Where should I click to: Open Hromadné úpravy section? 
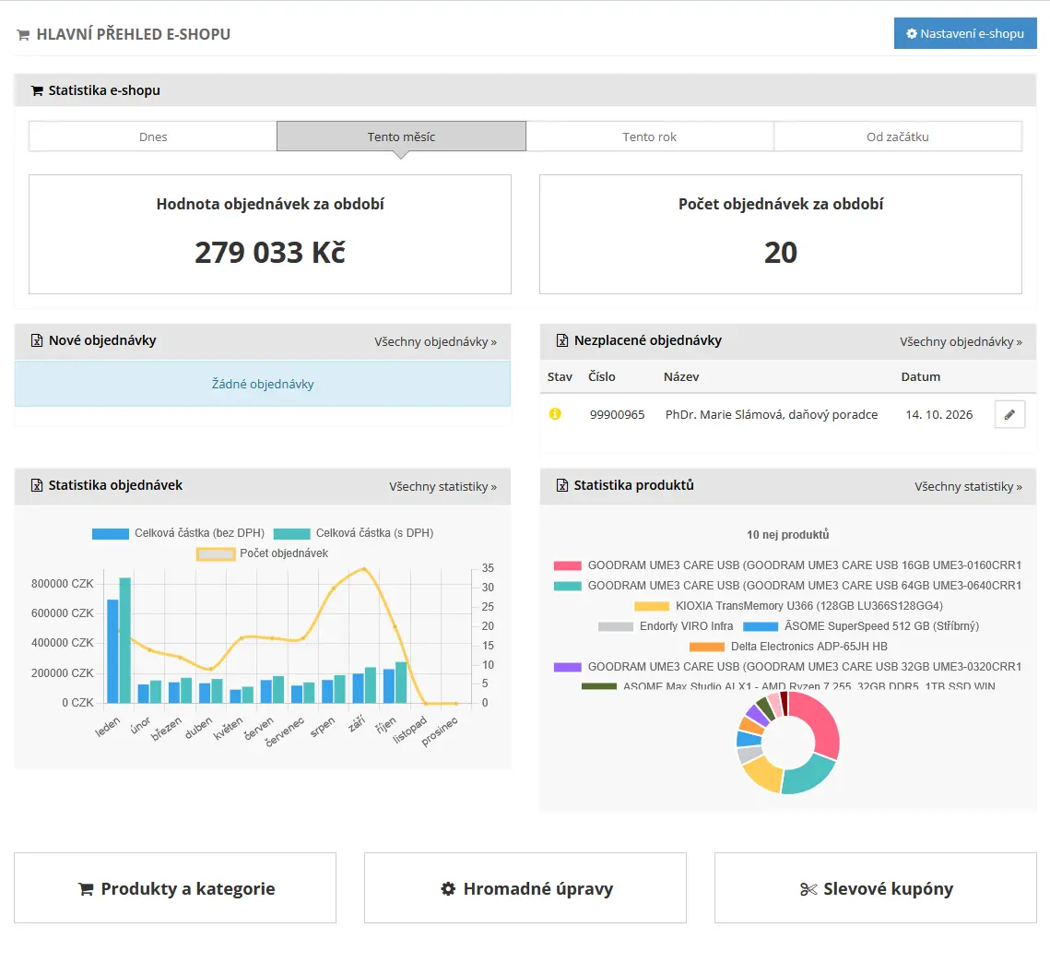525,888
